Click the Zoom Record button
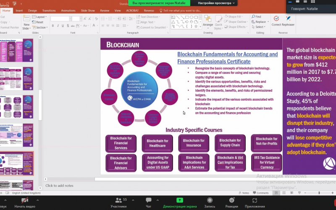Viewport: 336px width, 210px height. pyautogui.click(x=210, y=203)
